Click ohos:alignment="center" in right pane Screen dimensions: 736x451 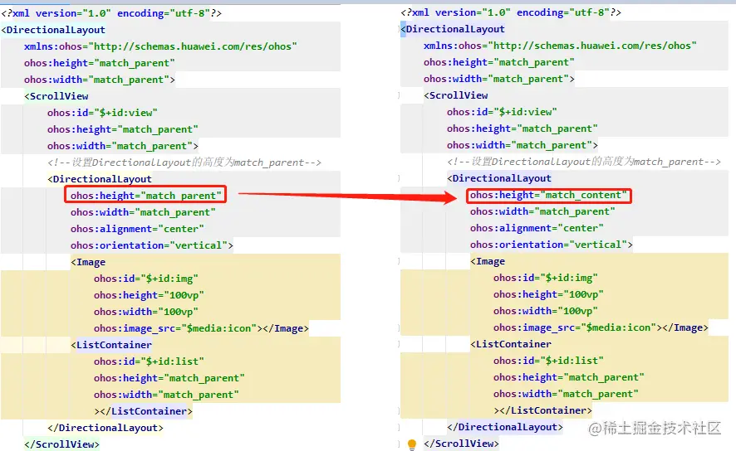(x=537, y=228)
